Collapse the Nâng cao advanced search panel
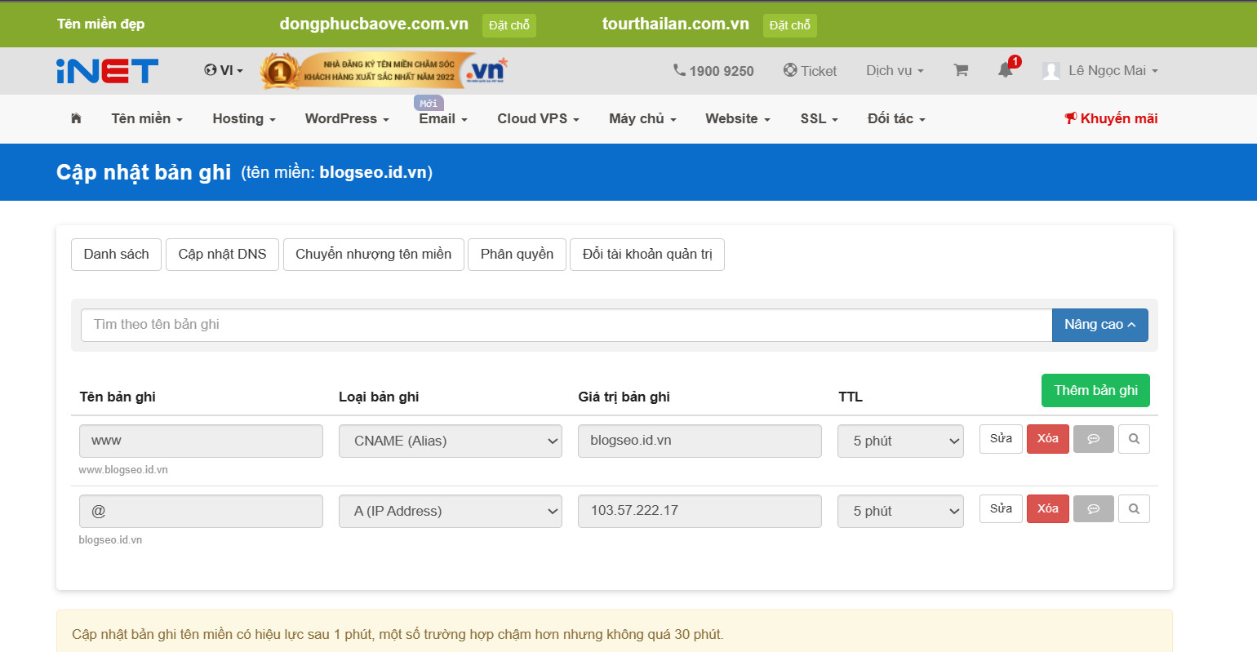This screenshot has width=1257, height=652. tap(1099, 324)
